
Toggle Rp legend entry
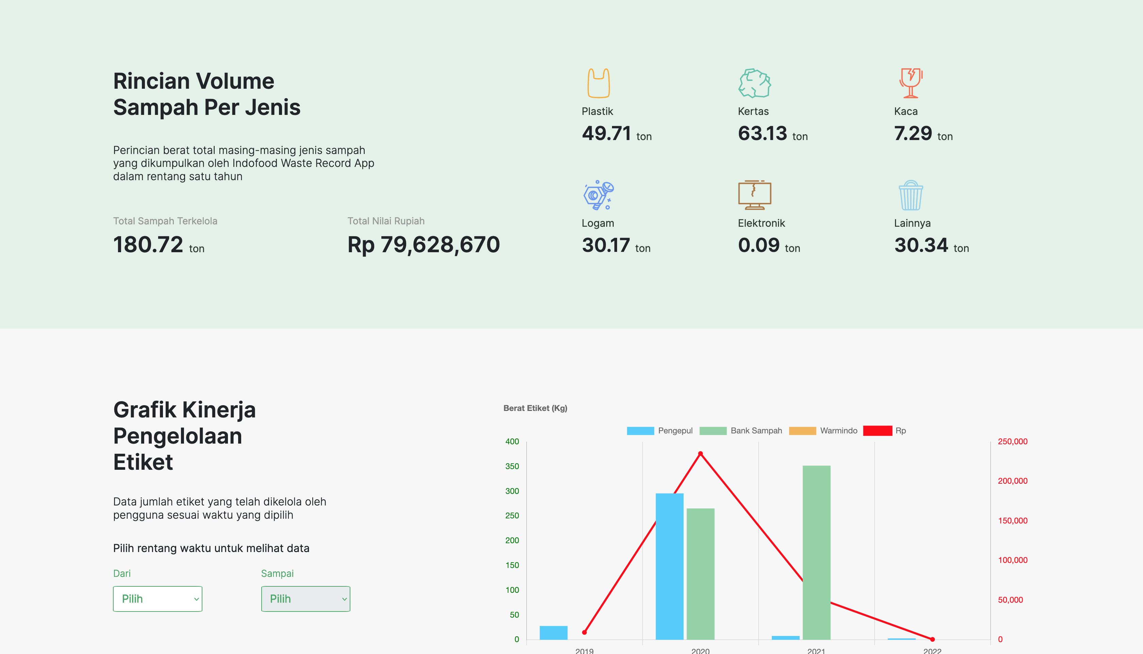[884, 431]
